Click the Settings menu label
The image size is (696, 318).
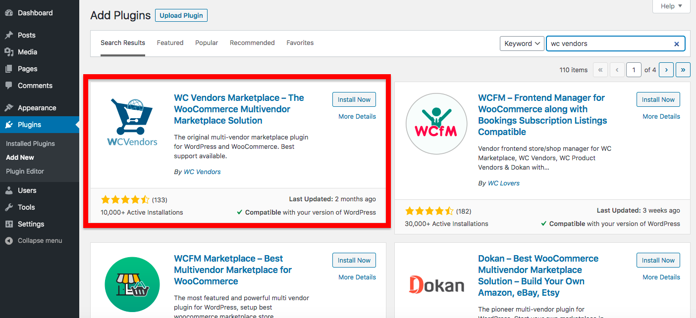31,224
